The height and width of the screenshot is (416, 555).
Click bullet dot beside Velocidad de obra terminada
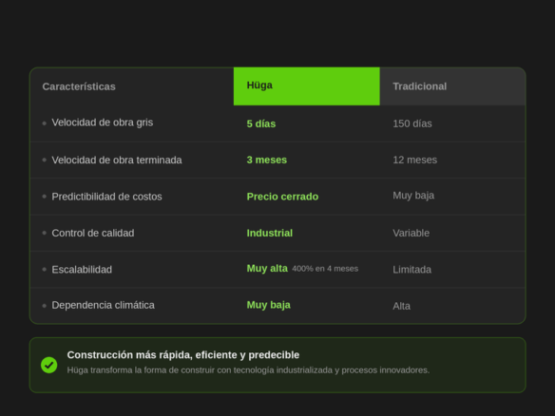[45, 160]
